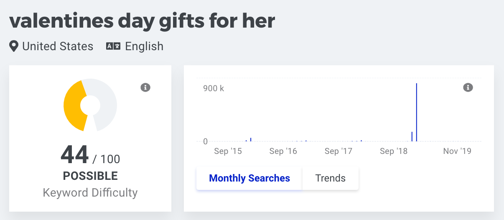Click the location pin icon beside United States

(x=14, y=46)
